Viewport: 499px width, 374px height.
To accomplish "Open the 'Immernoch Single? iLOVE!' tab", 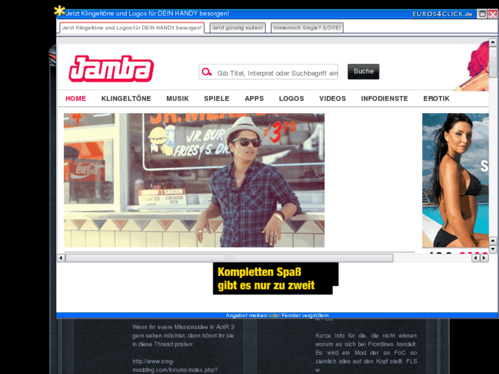I will tap(307, 27).
